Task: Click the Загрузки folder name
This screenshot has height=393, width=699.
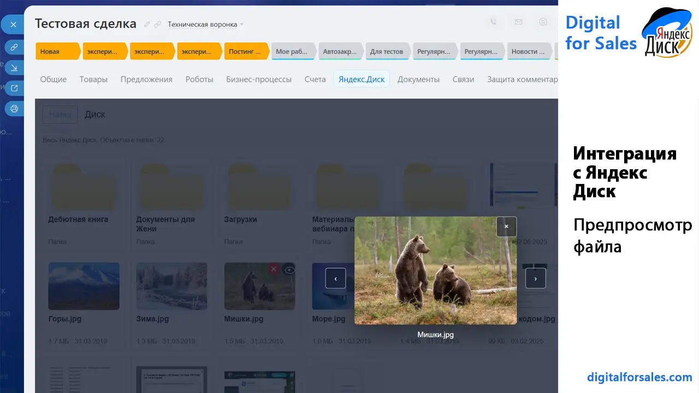Action: (240, 219)
